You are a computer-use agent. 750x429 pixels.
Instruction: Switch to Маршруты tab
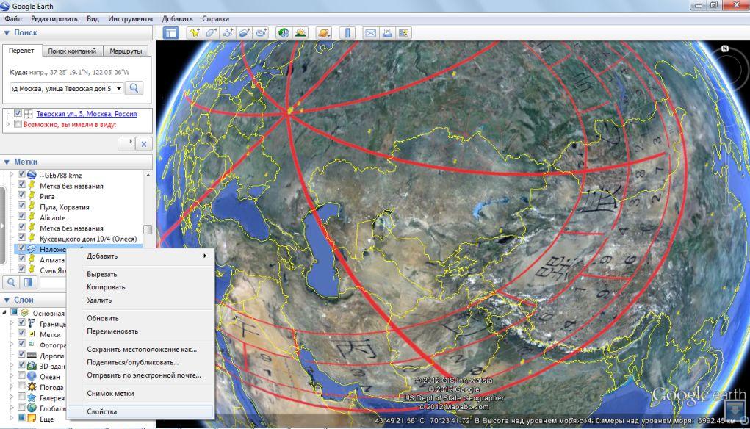click(x=126, y=51)
